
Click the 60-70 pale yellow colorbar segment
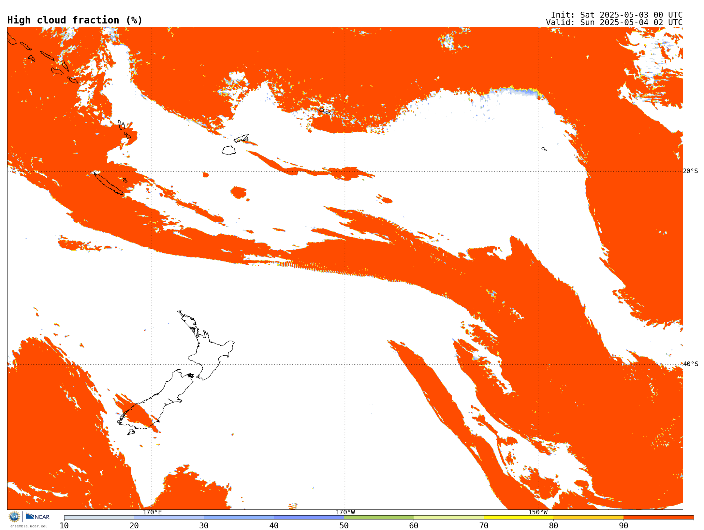click(x=448, y=518)
